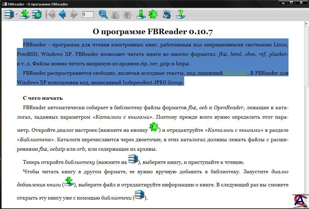Open help with the question mark icon
The height and width of the screenshot is (209, 309).
[x=181, y=14]
